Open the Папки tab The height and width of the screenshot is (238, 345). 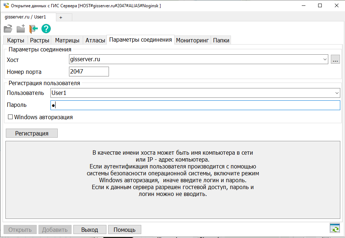221,41
